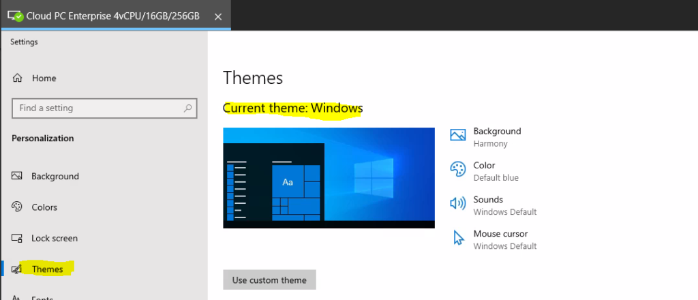Click the Find a setting search box
The image size is (698, 300).
104,108
